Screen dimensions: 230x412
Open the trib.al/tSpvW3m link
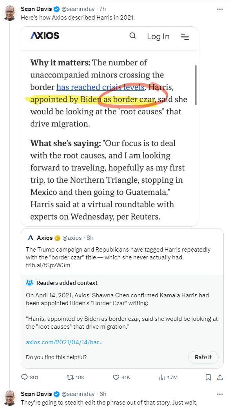click(48, 265)
